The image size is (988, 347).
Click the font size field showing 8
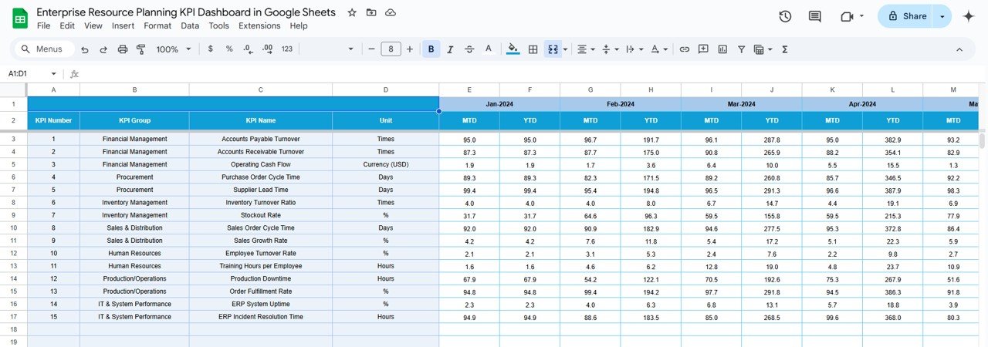point(391,49)
